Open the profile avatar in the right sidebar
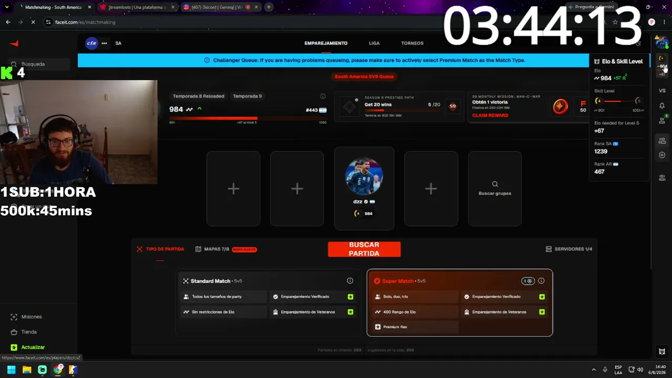Image resolution: width=672 pixels, height=378 pixels. click(x=661, y=43)
